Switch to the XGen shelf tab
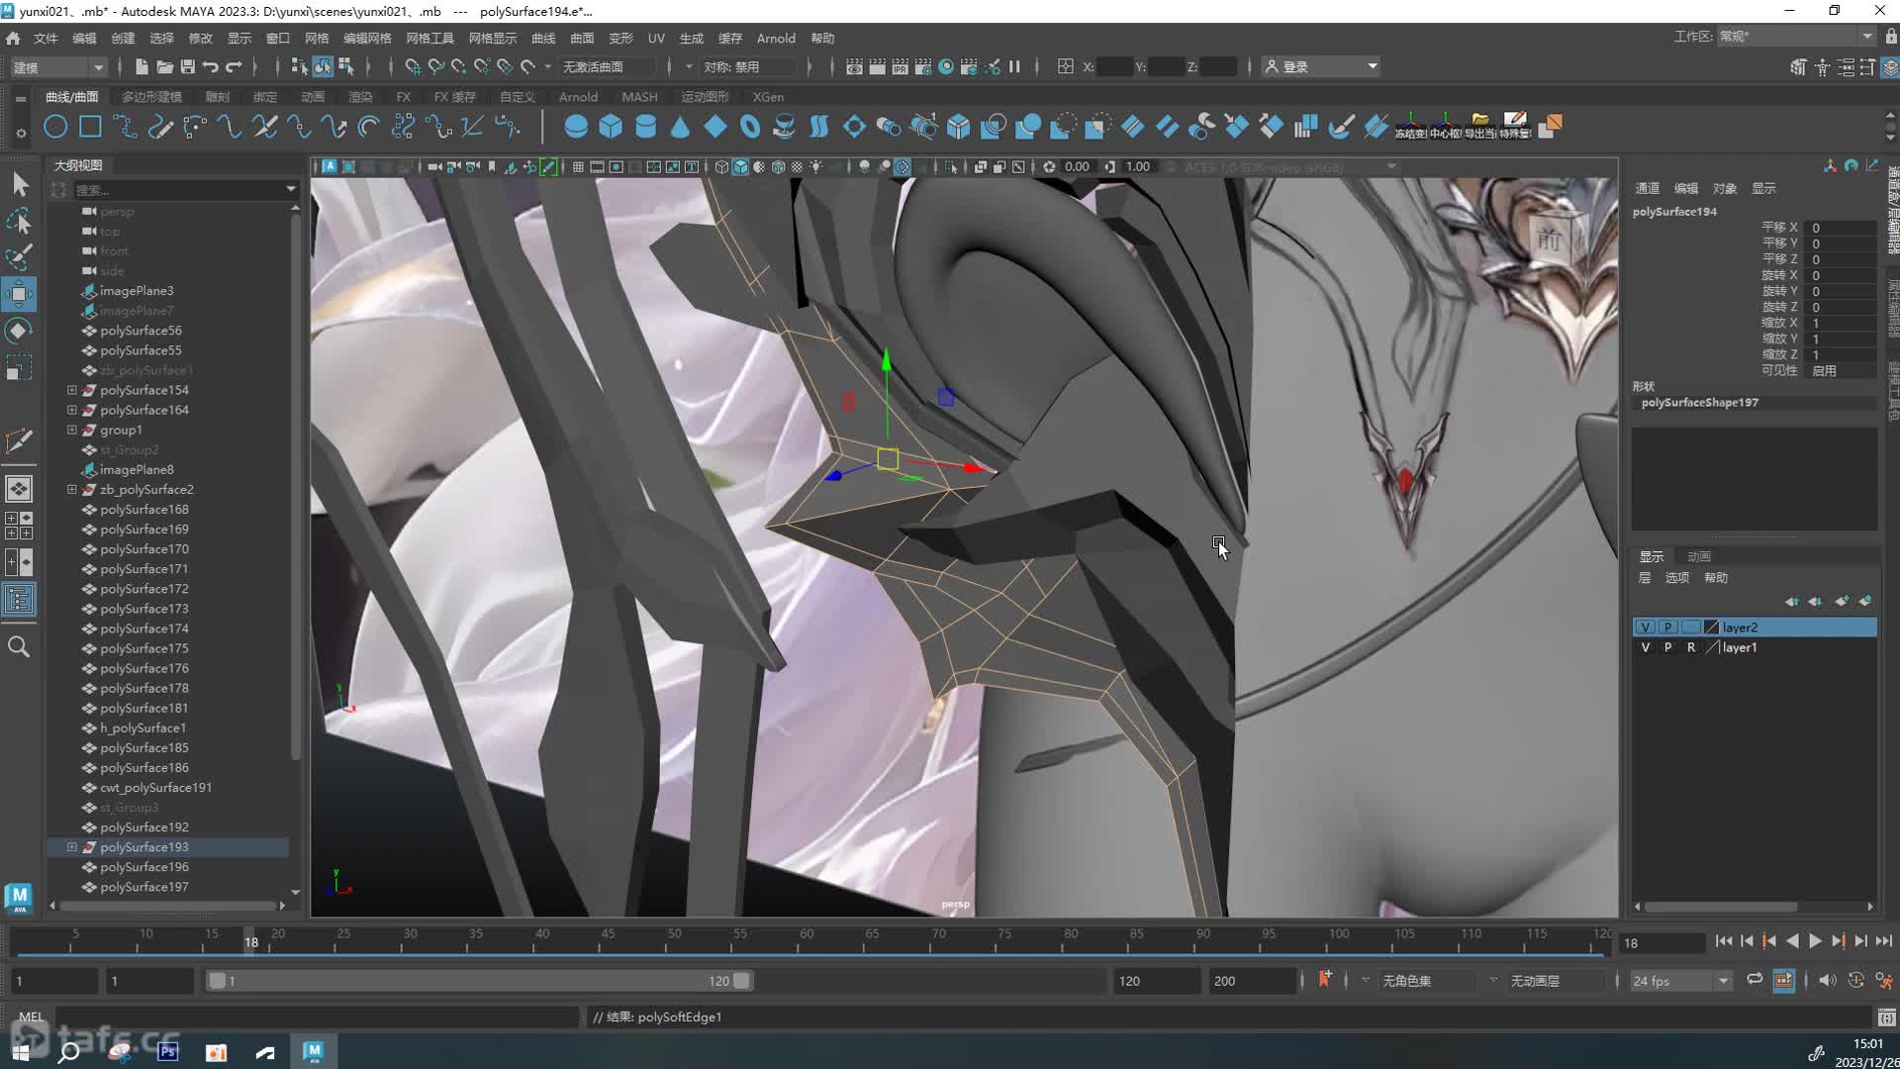This screenshot has width=1900, height=1069. [768, 97]
